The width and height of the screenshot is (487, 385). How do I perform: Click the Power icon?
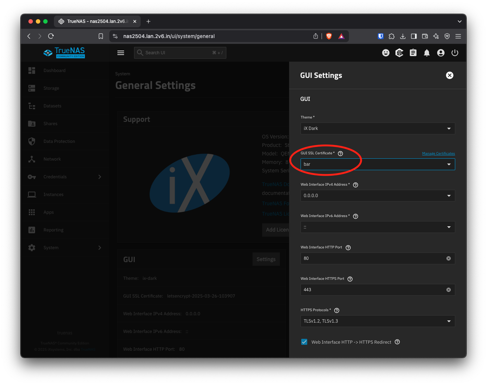(455, 53)
